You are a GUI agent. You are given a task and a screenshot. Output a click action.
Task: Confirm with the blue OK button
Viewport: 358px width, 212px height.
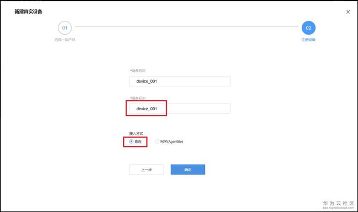pos(188,170)
